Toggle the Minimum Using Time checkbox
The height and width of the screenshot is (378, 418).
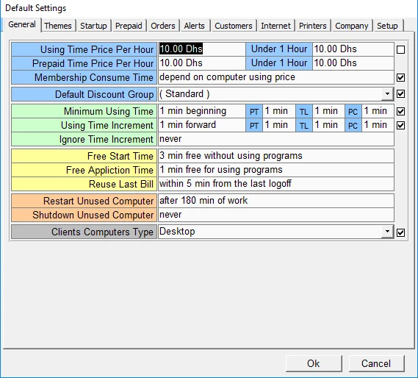click(x=400, y=111)
